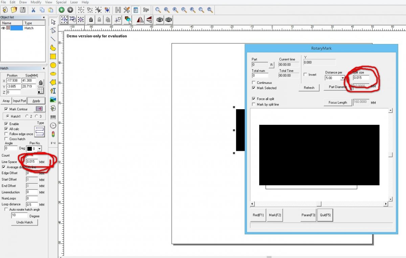Select the rectangle drawing tool
Image resolution: width=406 pixels, height=258 pixels.
coord(53,56)
